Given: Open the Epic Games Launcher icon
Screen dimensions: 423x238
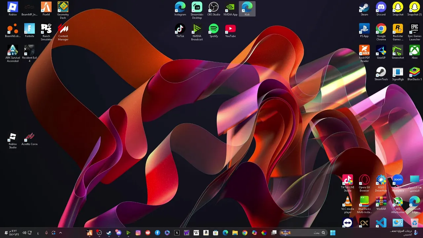Looking at the screenshot, I should [x=414, y=32].
